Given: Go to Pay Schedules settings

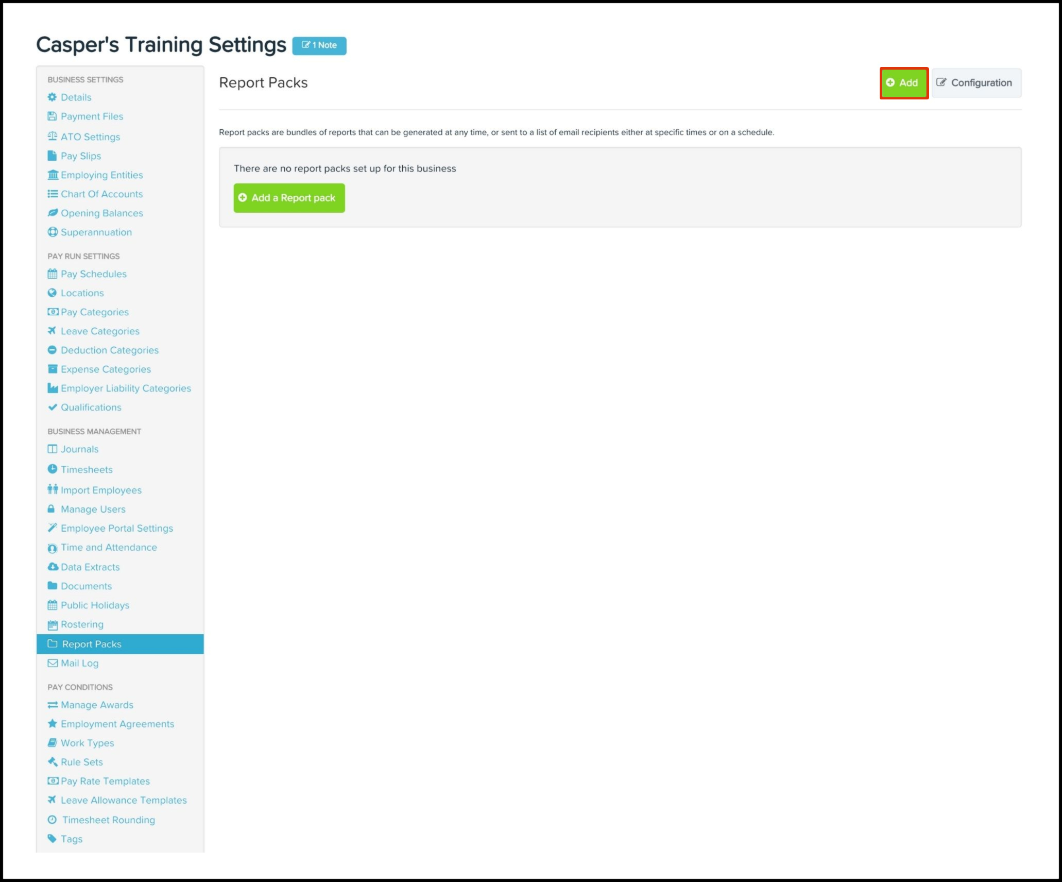Looking at the screenshot, I should (93, 274).
